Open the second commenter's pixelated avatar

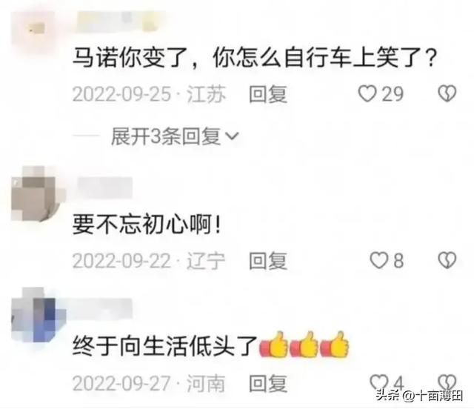point(38,193)
